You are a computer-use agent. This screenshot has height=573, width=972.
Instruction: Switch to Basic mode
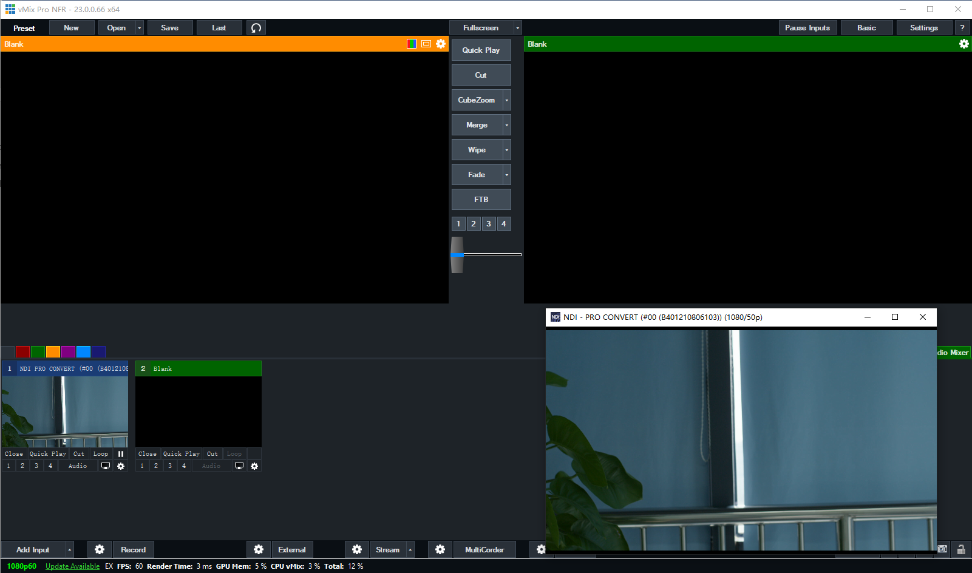tap(866, 28)
